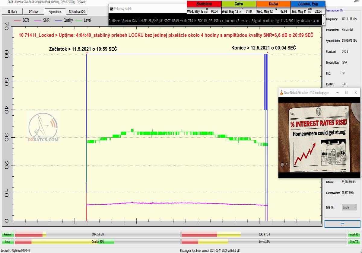Viewport: 362px width, 253px height.
Task: Open the TS Analyzer (OK) tab
Action: (77, 11)
